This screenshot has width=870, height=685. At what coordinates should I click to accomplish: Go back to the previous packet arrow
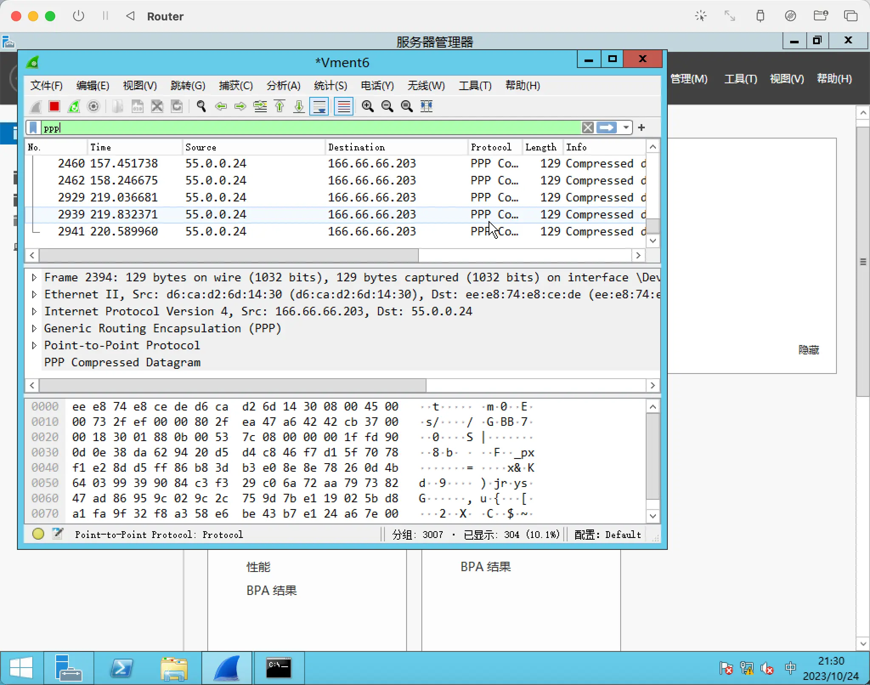(221, 106)
